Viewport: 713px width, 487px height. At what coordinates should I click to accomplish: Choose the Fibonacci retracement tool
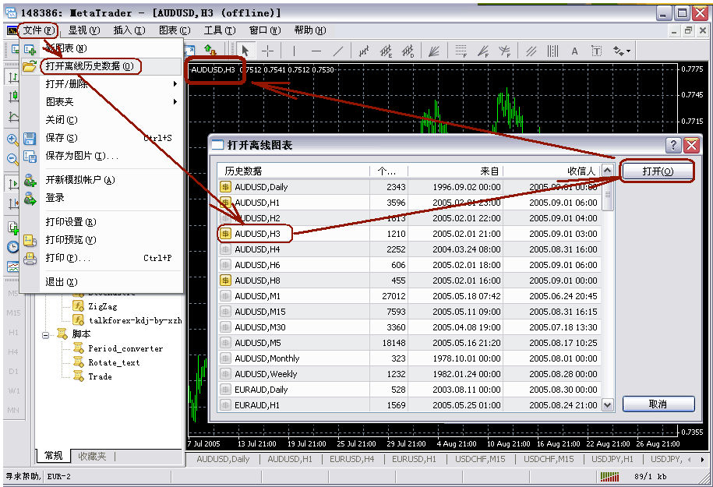461,51
